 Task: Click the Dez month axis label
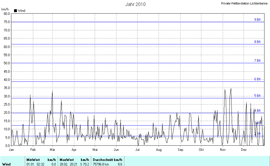pos(244,150)
